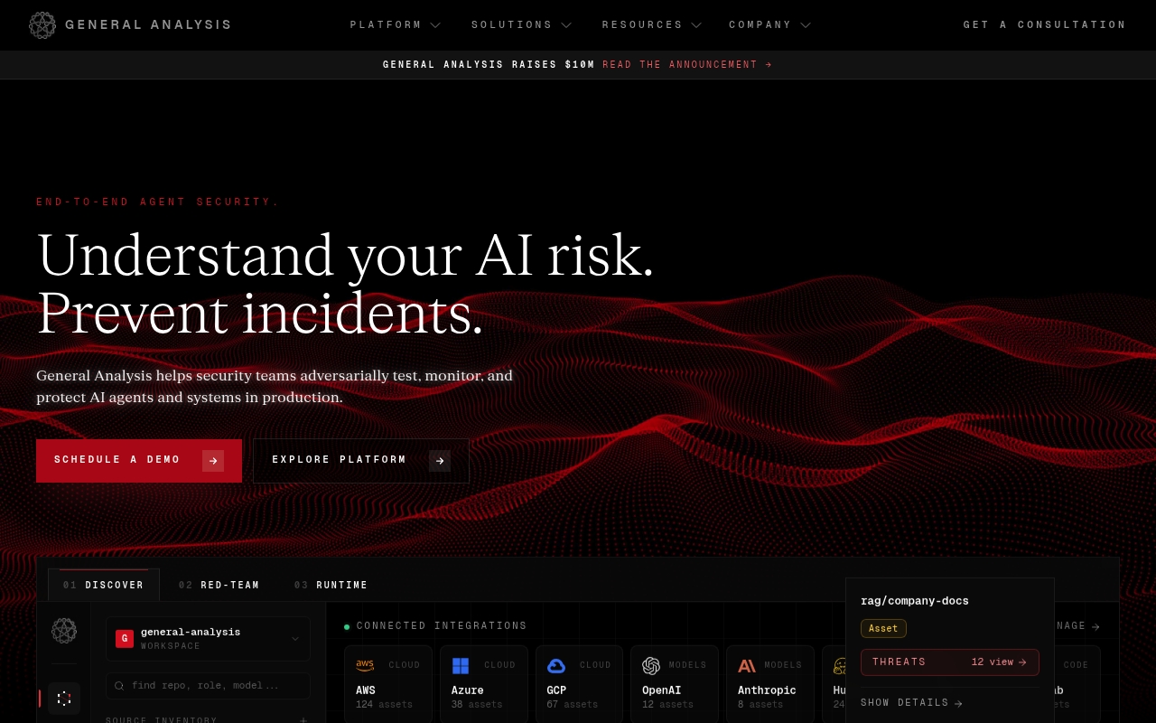Open the Azure 38 assets card
Image resolution: width=1156 pixels, height=723 pixels.
click(484, 684)
